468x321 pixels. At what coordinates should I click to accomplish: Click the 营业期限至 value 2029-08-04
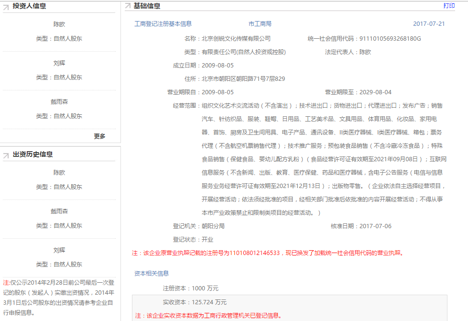coord(375,92)
